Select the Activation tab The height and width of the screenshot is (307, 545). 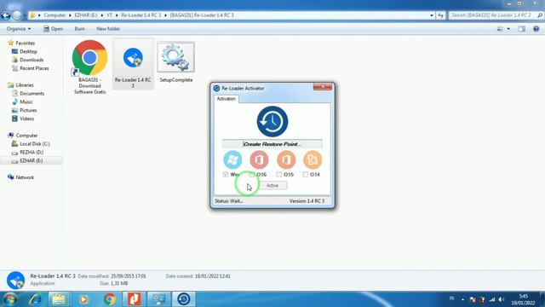pos(227,99)
